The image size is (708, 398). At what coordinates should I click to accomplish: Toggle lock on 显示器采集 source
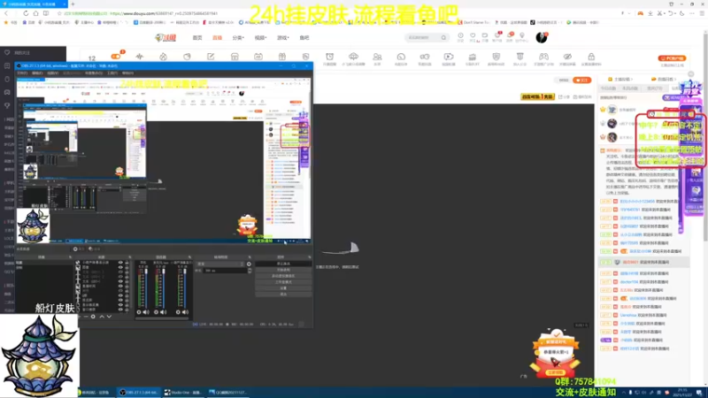coord(127,305)
